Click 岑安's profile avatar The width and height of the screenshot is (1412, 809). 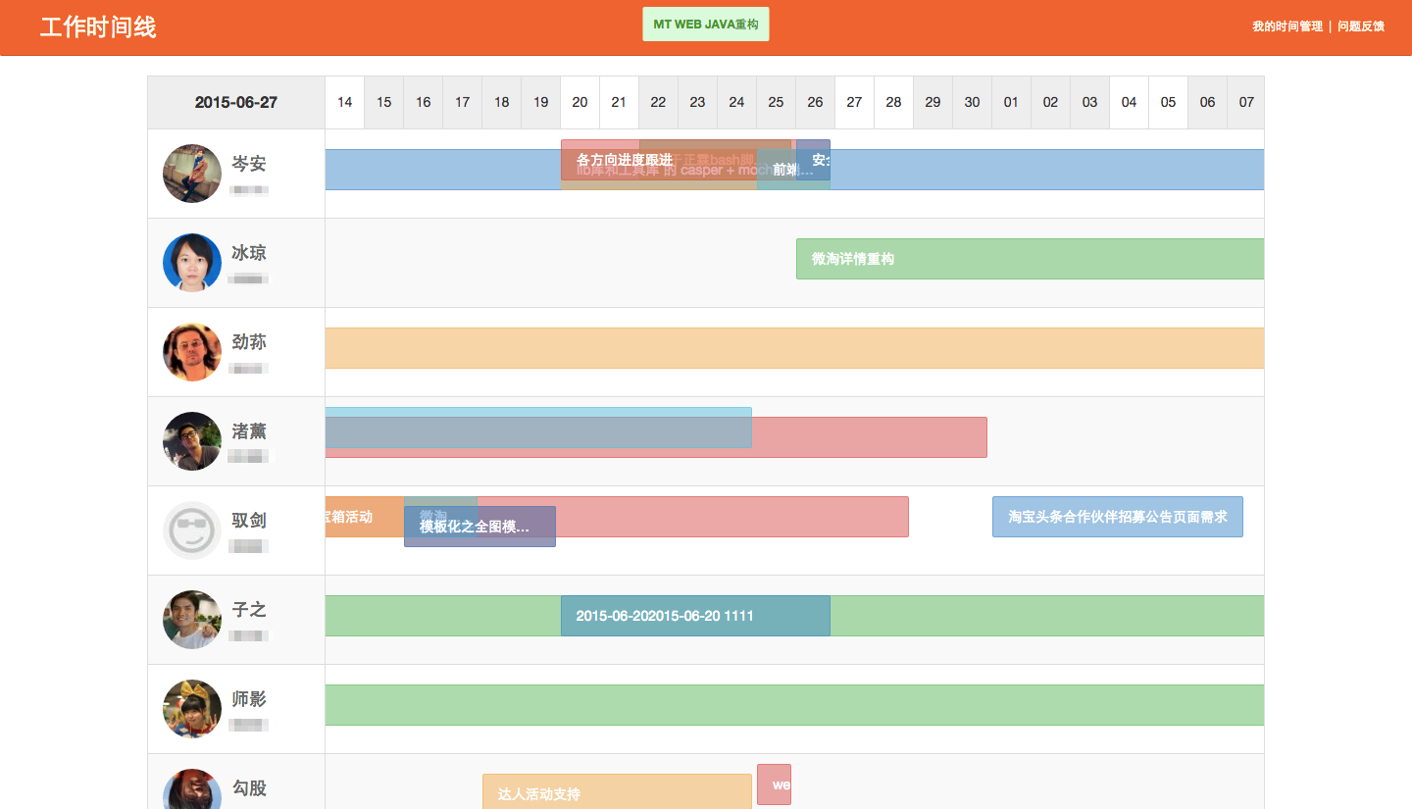192,174
